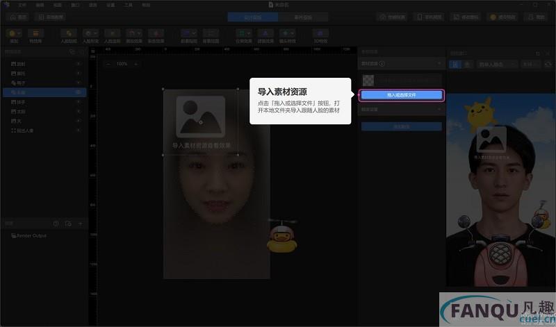This screenshot has height=327, width=556.
Task: Toggle the phone view mode in the preview panel
Action: [x=455, y=64]
